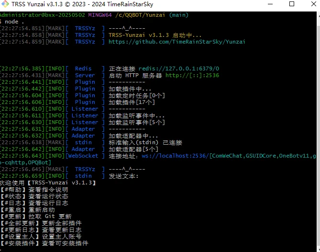This screenshot has width=320, height=252.
Task: Click '标准输入(stdin) 已连接' log line
Action: click(145, 142)
